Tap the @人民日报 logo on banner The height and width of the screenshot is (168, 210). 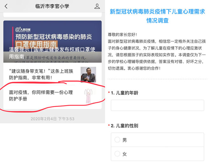point(23,30)
